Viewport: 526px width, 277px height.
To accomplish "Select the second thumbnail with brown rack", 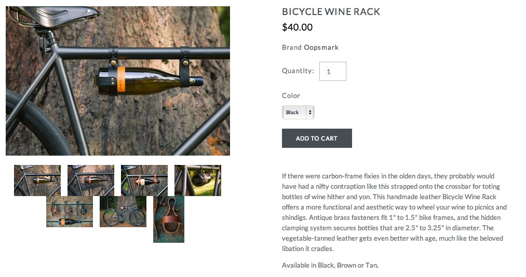I will coord(90,180).
